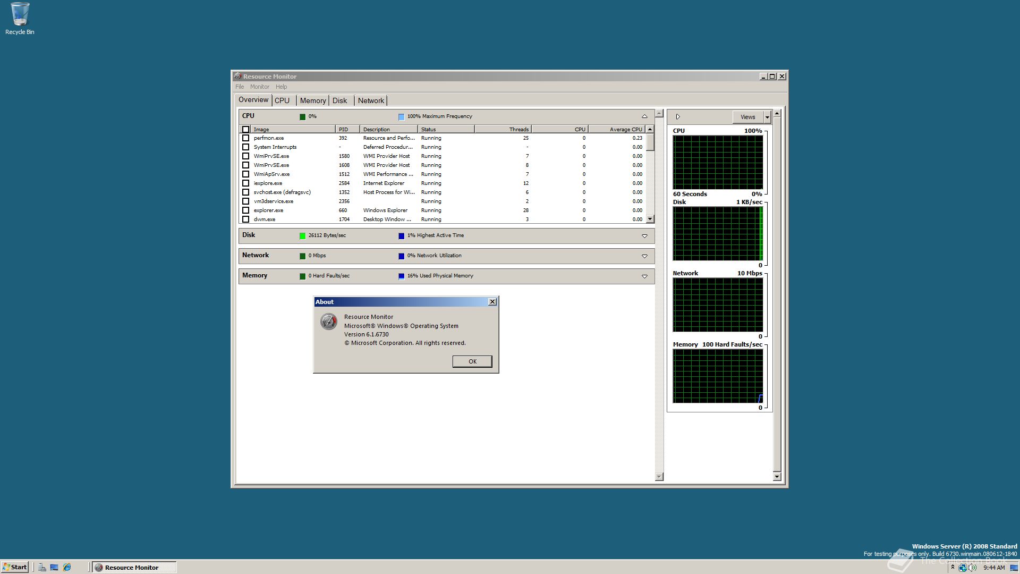1020x574 pixels.
Task: Click the Resource Monitor title bar icon
Action: [238, 77]
